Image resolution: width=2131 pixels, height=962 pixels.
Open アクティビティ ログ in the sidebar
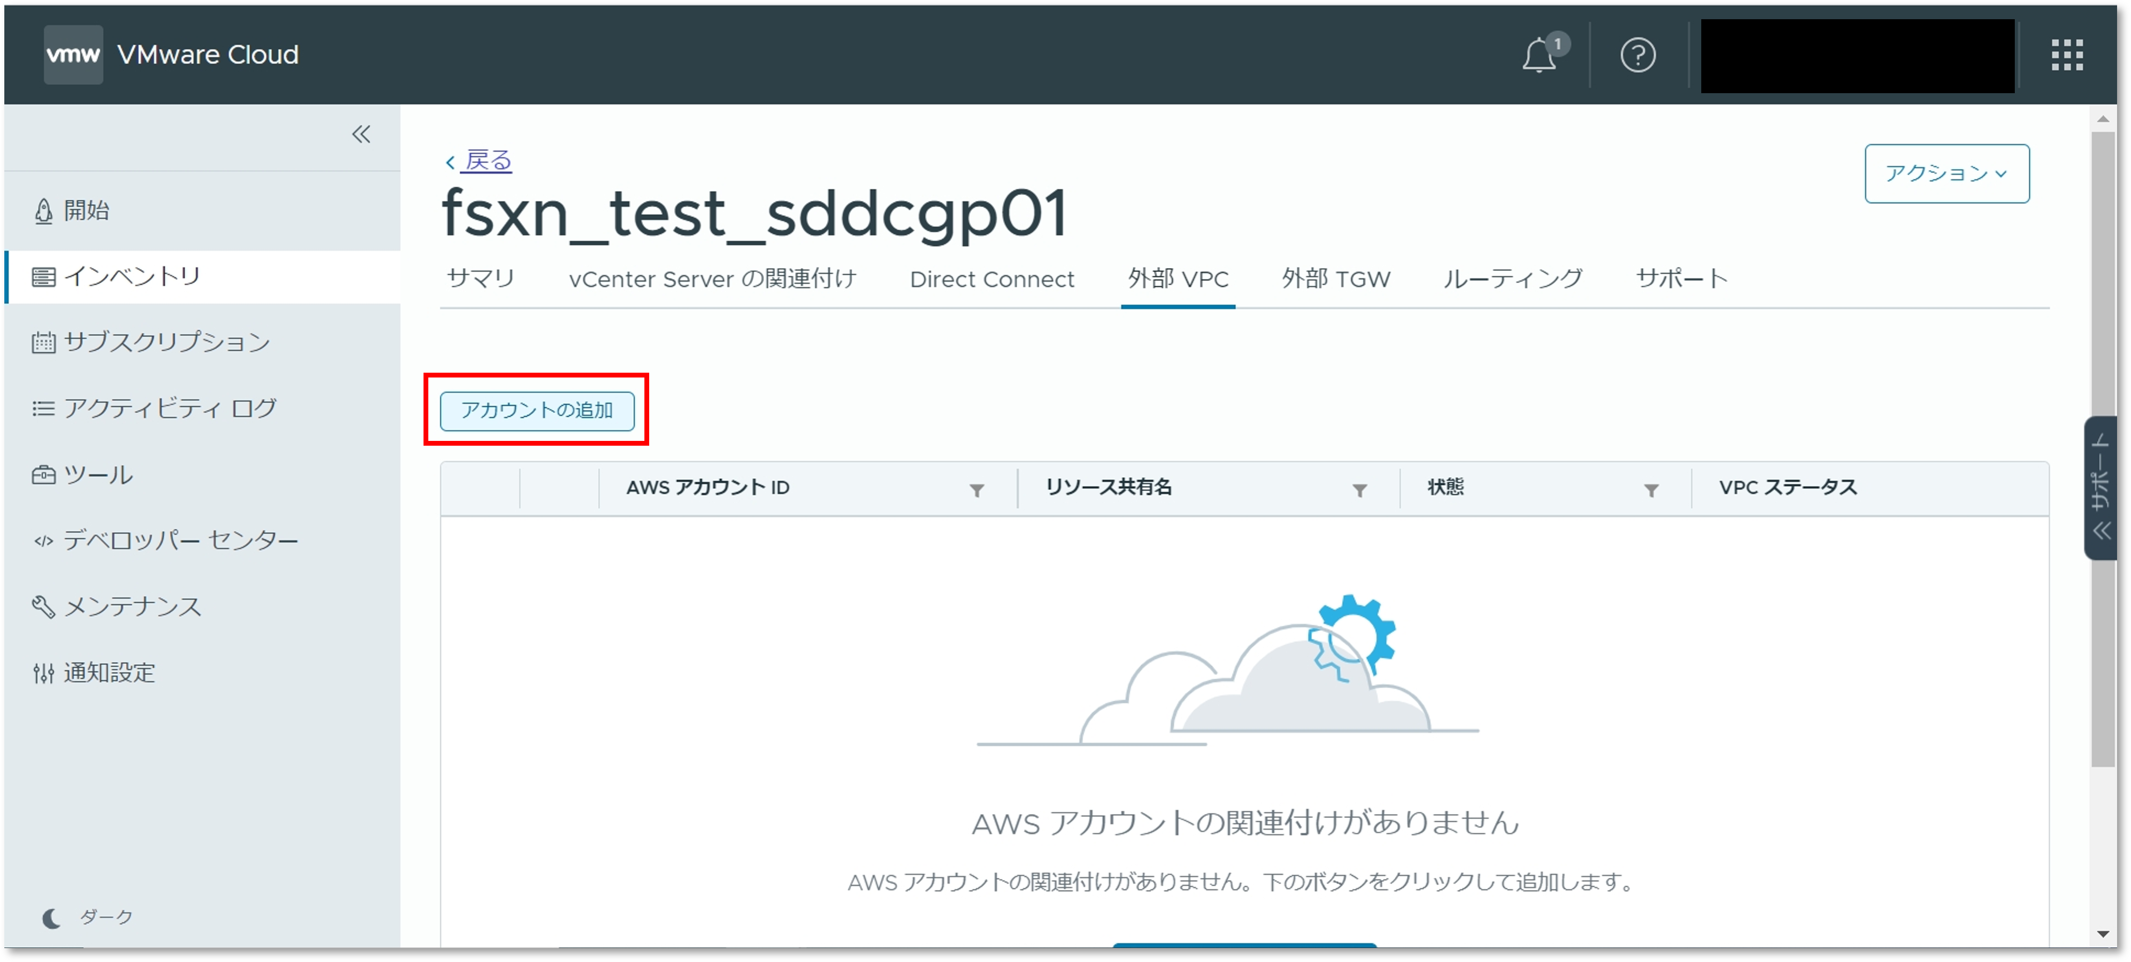[x=154, y=408]
